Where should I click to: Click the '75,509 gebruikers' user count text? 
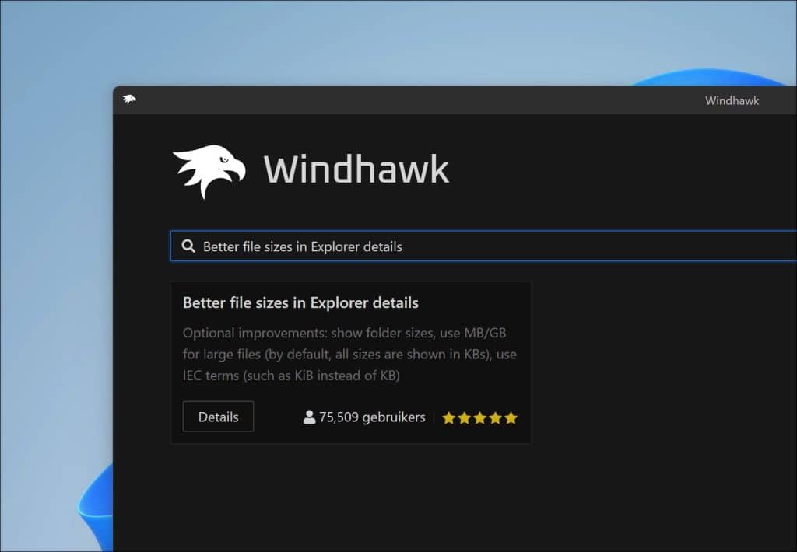click(372, 417)
